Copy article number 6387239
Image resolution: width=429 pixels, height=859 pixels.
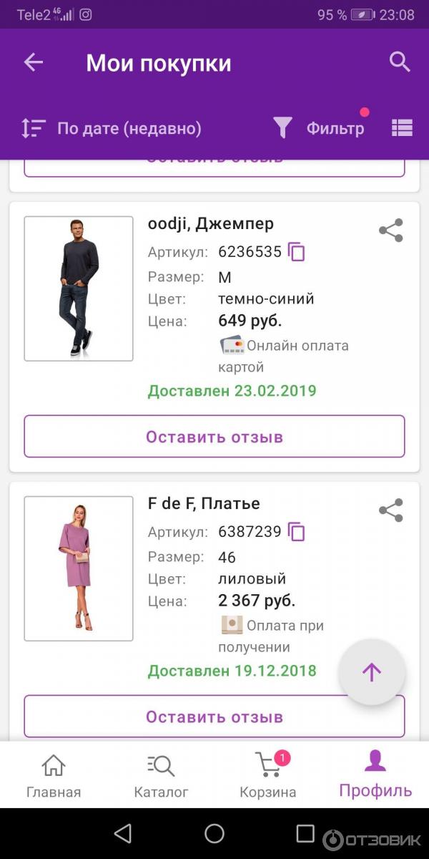(x=296, y=532)
